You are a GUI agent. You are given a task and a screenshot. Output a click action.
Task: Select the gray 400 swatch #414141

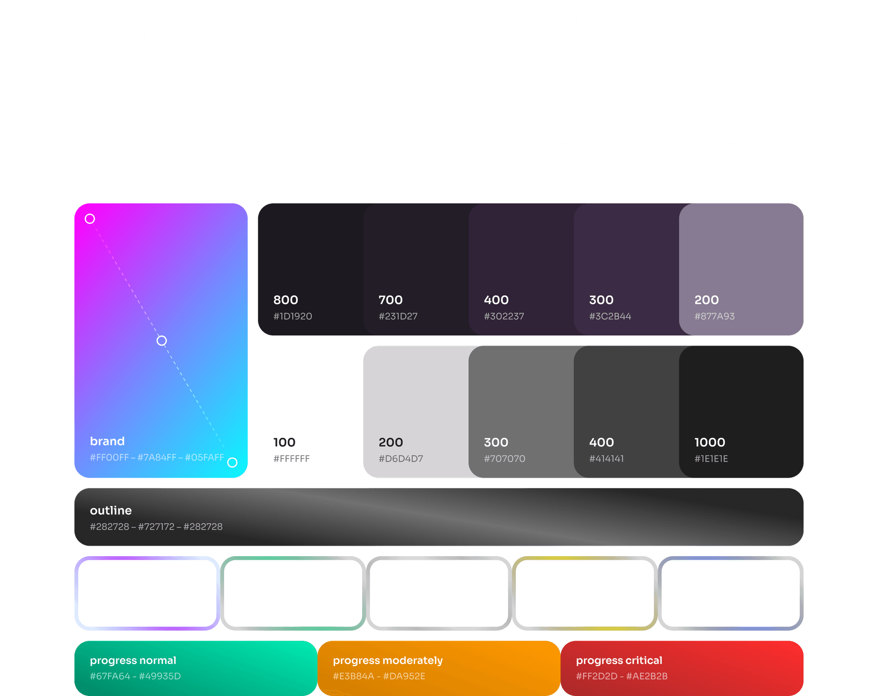pyautogui.click(x=626, y=412)
